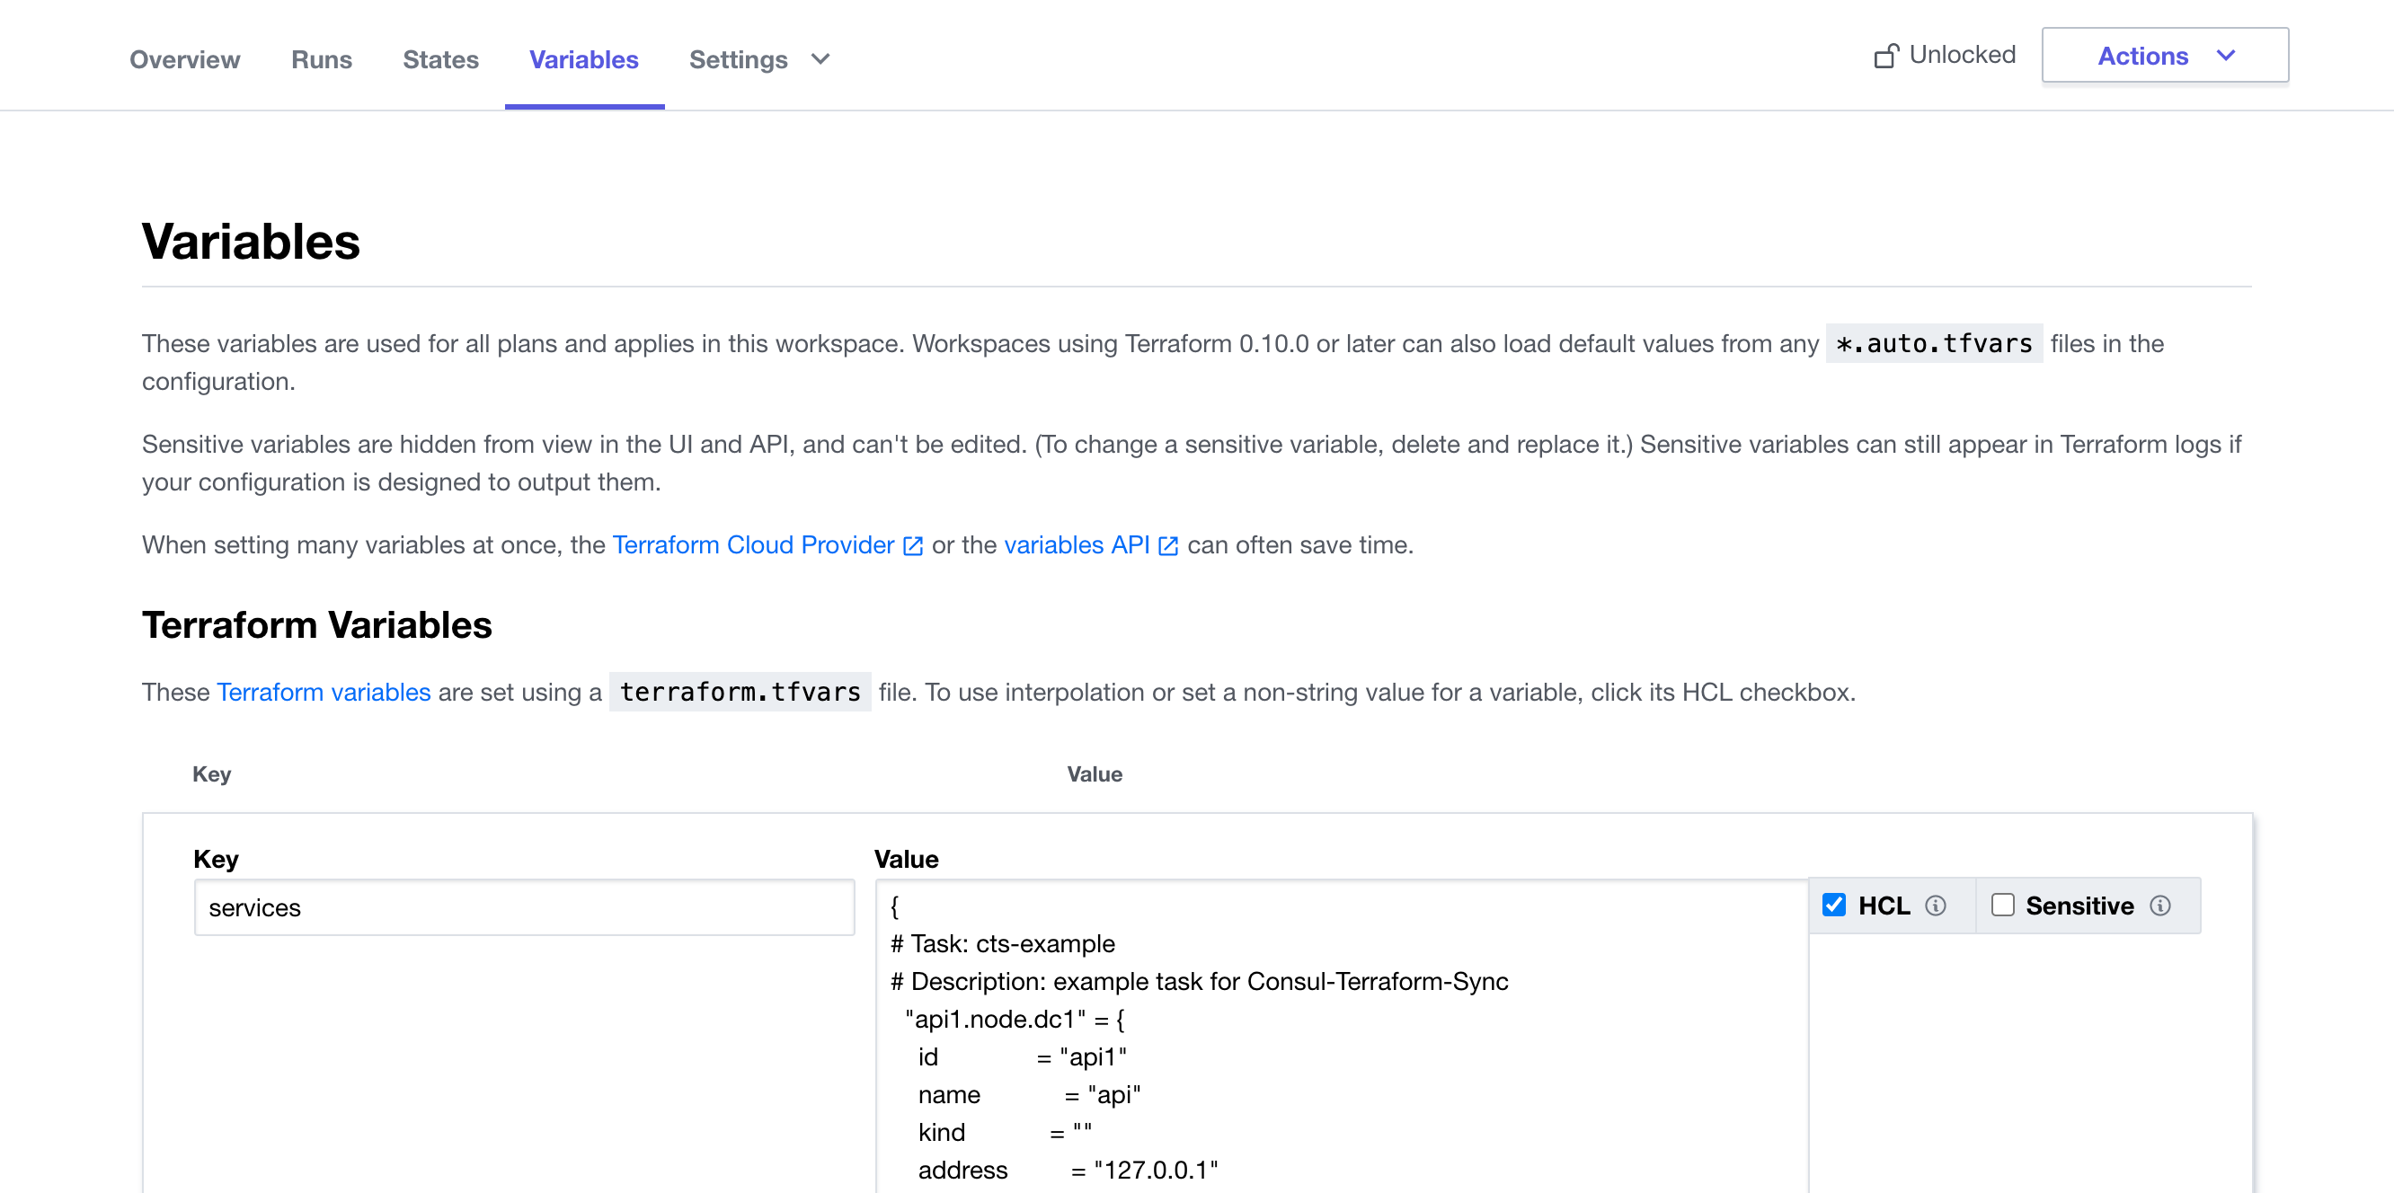Click the '# Task: cts-example' line
This screenshot has height=1193, width=2394.
(1003, 944)
